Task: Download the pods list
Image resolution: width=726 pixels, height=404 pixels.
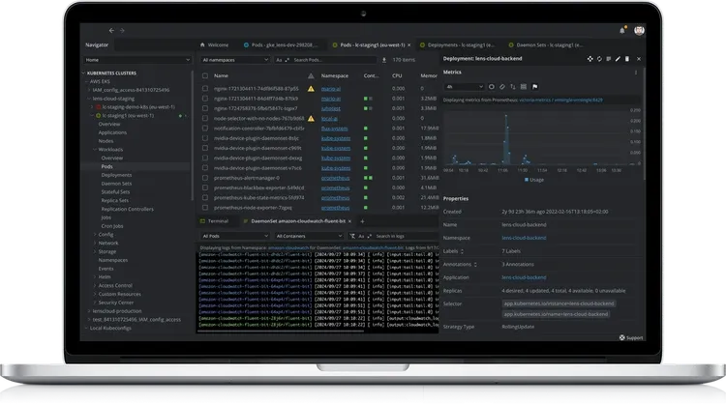Action: [x=384, y=60]
